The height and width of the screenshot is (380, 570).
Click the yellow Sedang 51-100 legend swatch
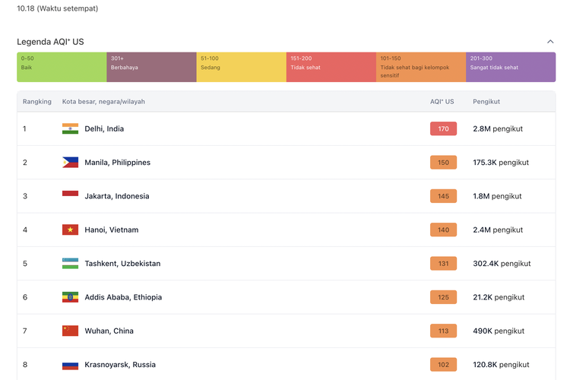coord(241,67)
